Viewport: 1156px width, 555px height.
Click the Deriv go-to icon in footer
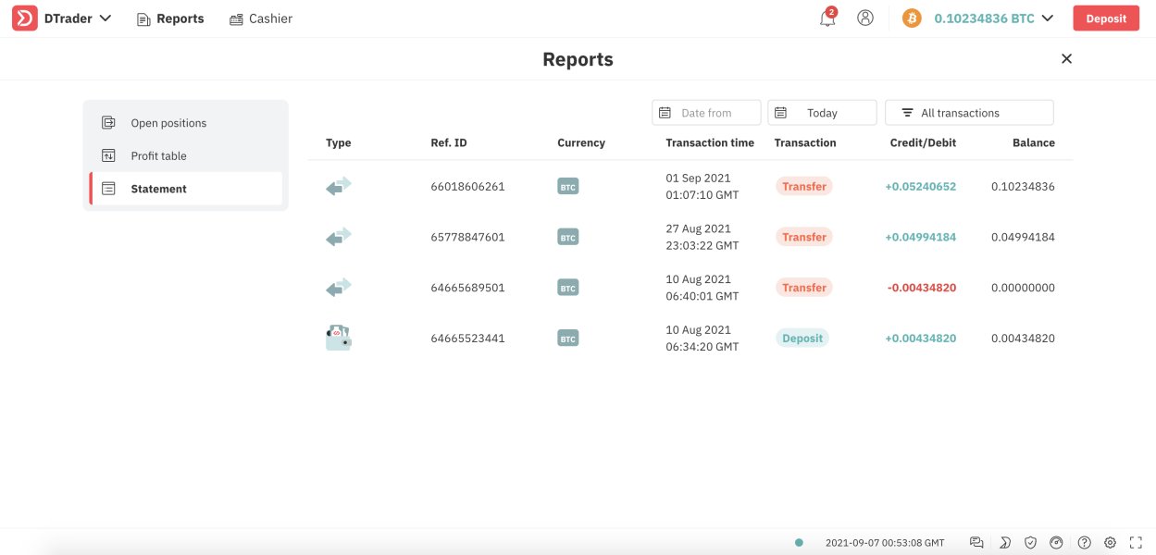[1005, 543]
